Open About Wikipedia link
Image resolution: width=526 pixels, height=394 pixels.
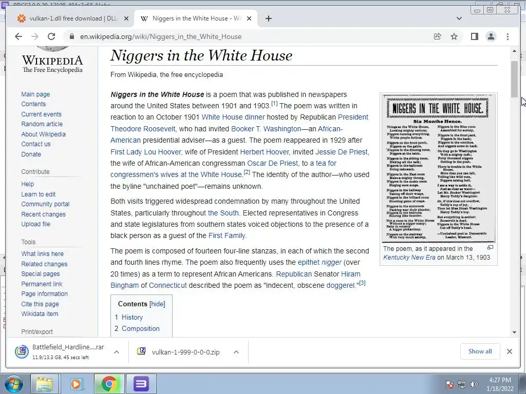coord(43,134)
